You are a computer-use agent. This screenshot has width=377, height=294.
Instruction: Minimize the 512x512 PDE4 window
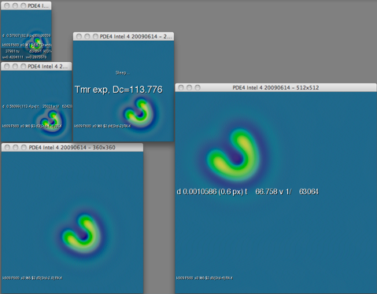coord(189,87)
